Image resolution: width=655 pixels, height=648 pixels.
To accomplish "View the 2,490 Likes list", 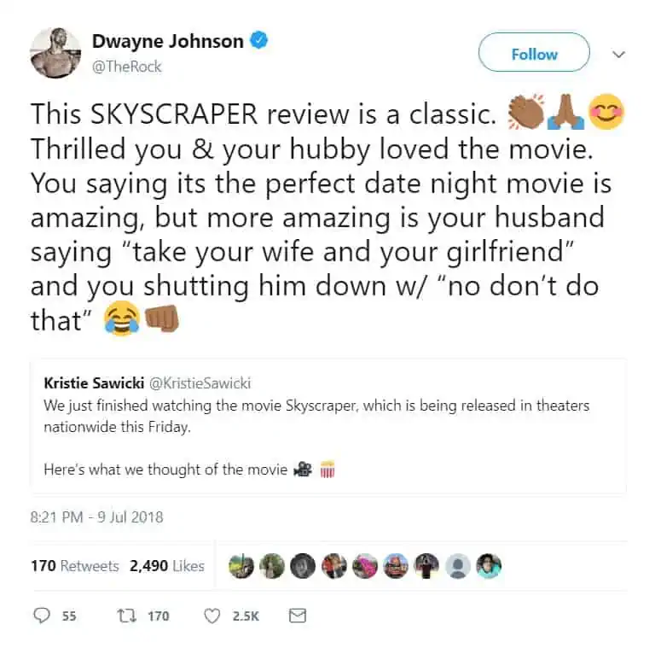I will tap(166, 566).
